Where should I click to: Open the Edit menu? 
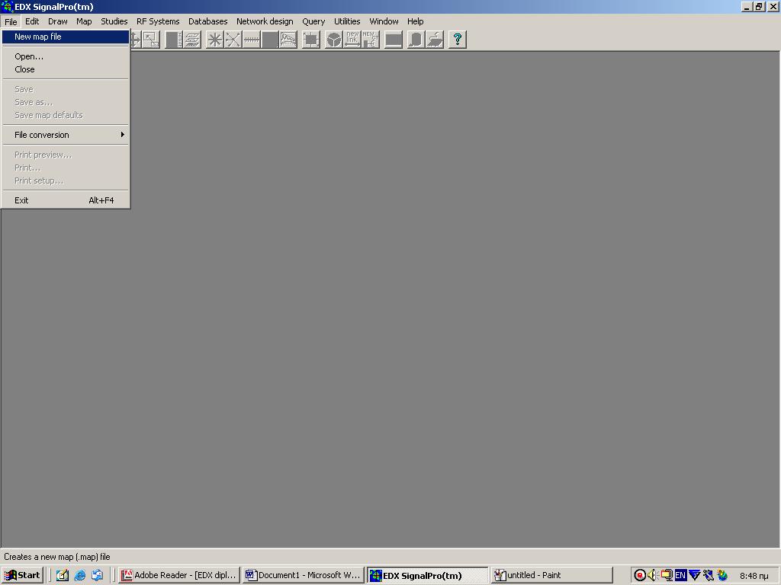coord(32,21)
